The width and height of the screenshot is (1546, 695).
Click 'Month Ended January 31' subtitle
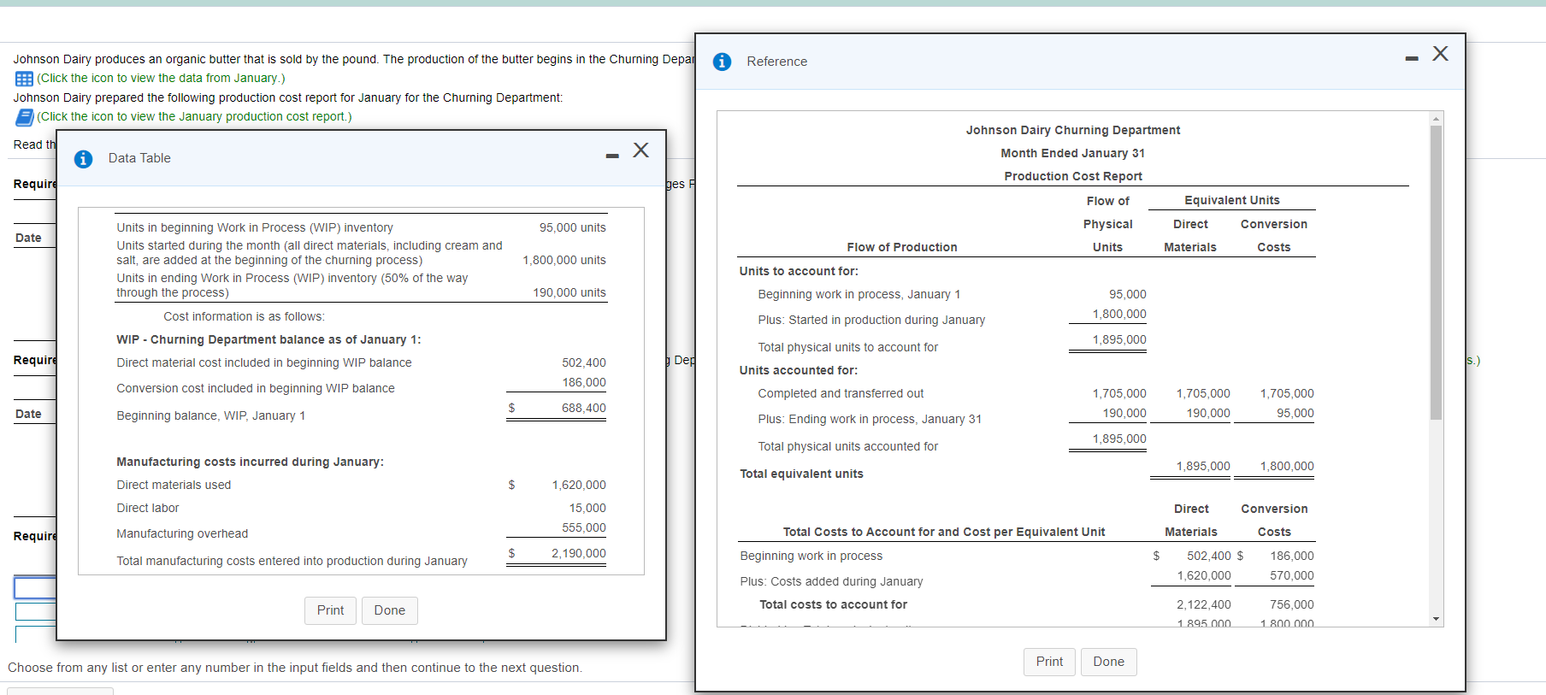pyautogui.click(x=1073, y=153)
